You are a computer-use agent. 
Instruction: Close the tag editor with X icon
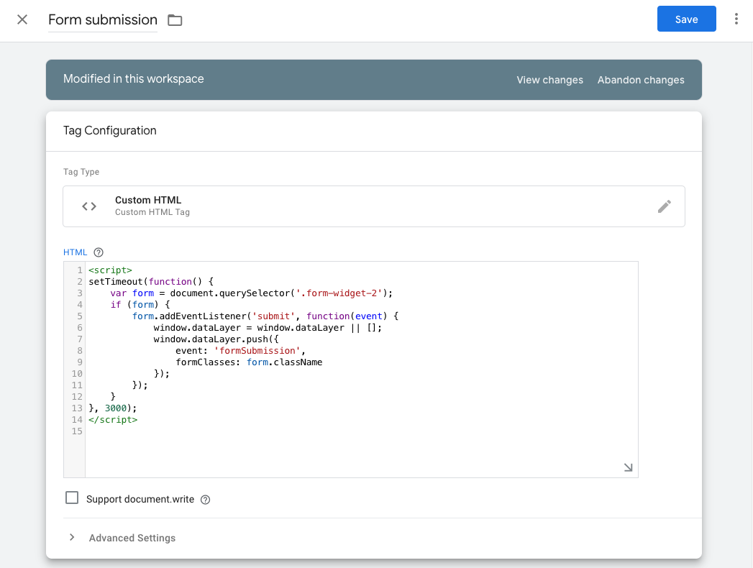pyautogui.click(x=22, y=19)
